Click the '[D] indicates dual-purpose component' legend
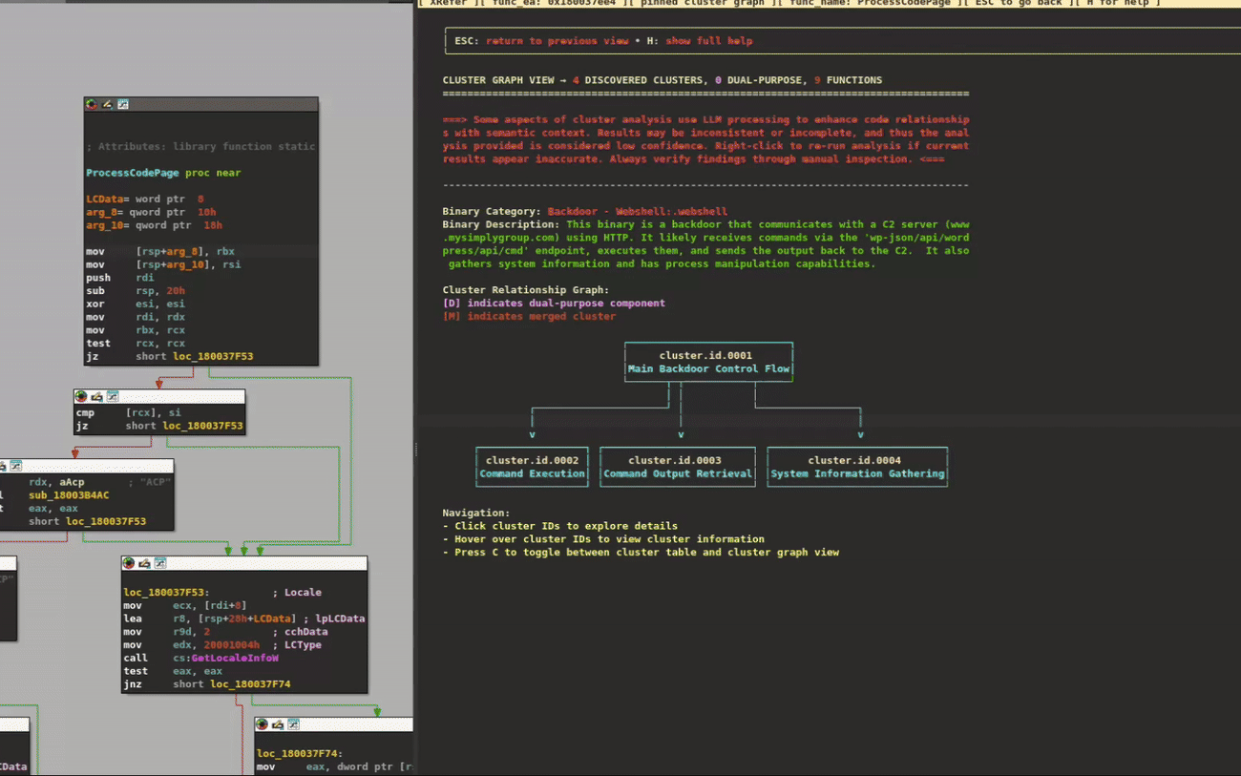 point(554,304)
